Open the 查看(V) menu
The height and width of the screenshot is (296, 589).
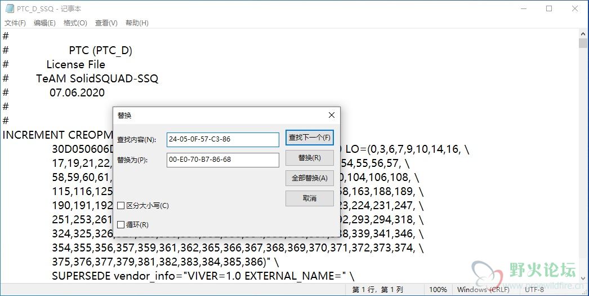click(106, 23)
